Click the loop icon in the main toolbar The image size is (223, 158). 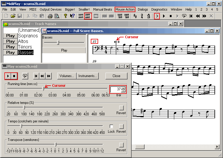tap(184, 16)
